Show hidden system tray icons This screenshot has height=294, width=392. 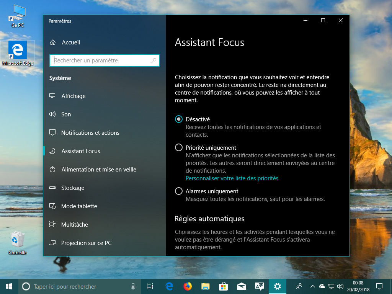coord(312,286)
